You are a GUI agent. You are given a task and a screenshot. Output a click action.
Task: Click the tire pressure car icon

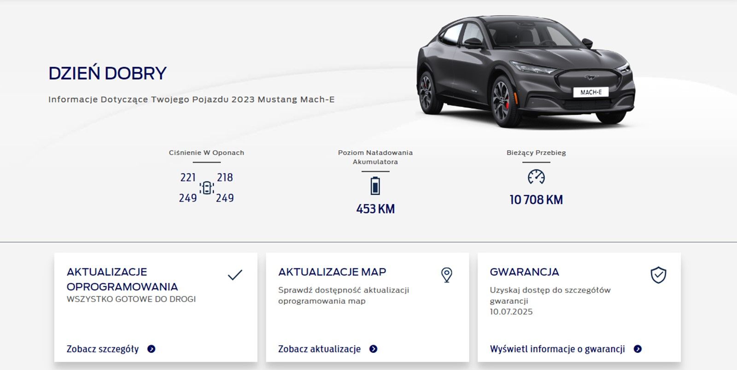[x=207, y=188]
